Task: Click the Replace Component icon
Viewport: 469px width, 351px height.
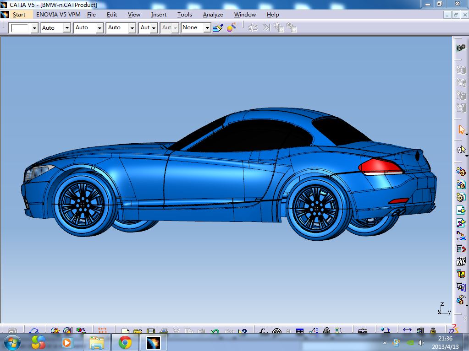Action: [x=461, y=236]
